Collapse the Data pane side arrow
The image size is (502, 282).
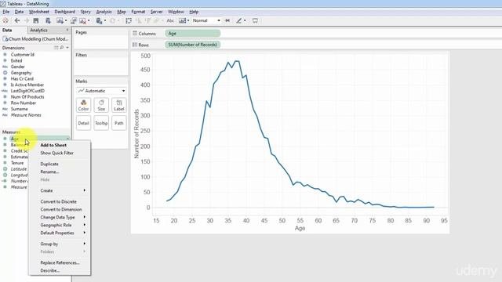pos(67,30)
